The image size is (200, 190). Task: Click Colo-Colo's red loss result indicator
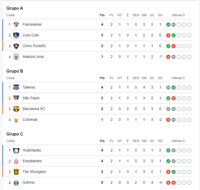pyautogui.click(x=168, y=35)
